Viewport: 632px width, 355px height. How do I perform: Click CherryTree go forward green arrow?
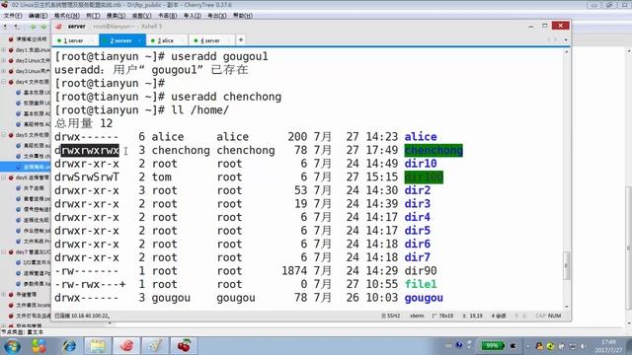coord(43,27)
